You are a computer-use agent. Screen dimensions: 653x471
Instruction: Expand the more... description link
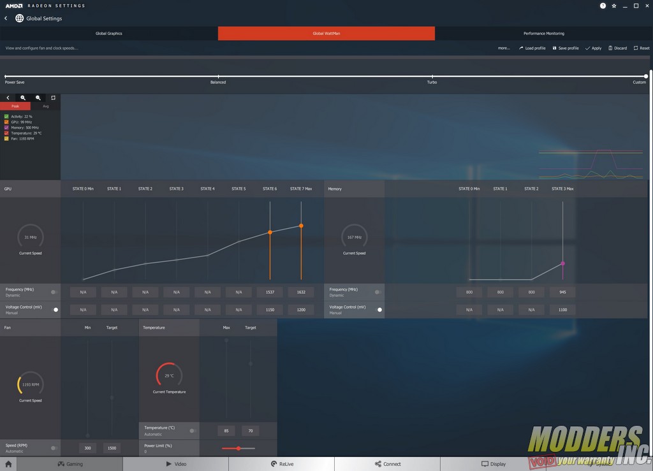[504, 48]
